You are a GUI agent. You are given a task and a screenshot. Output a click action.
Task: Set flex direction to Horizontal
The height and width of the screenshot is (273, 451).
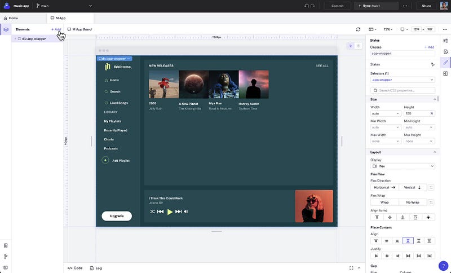(384, 187)
